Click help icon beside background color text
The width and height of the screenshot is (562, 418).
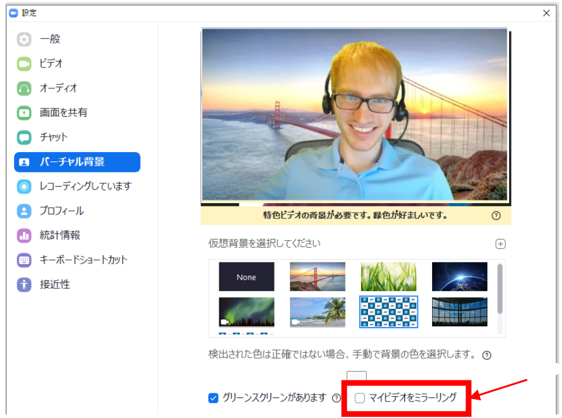(x=487, y=355)
